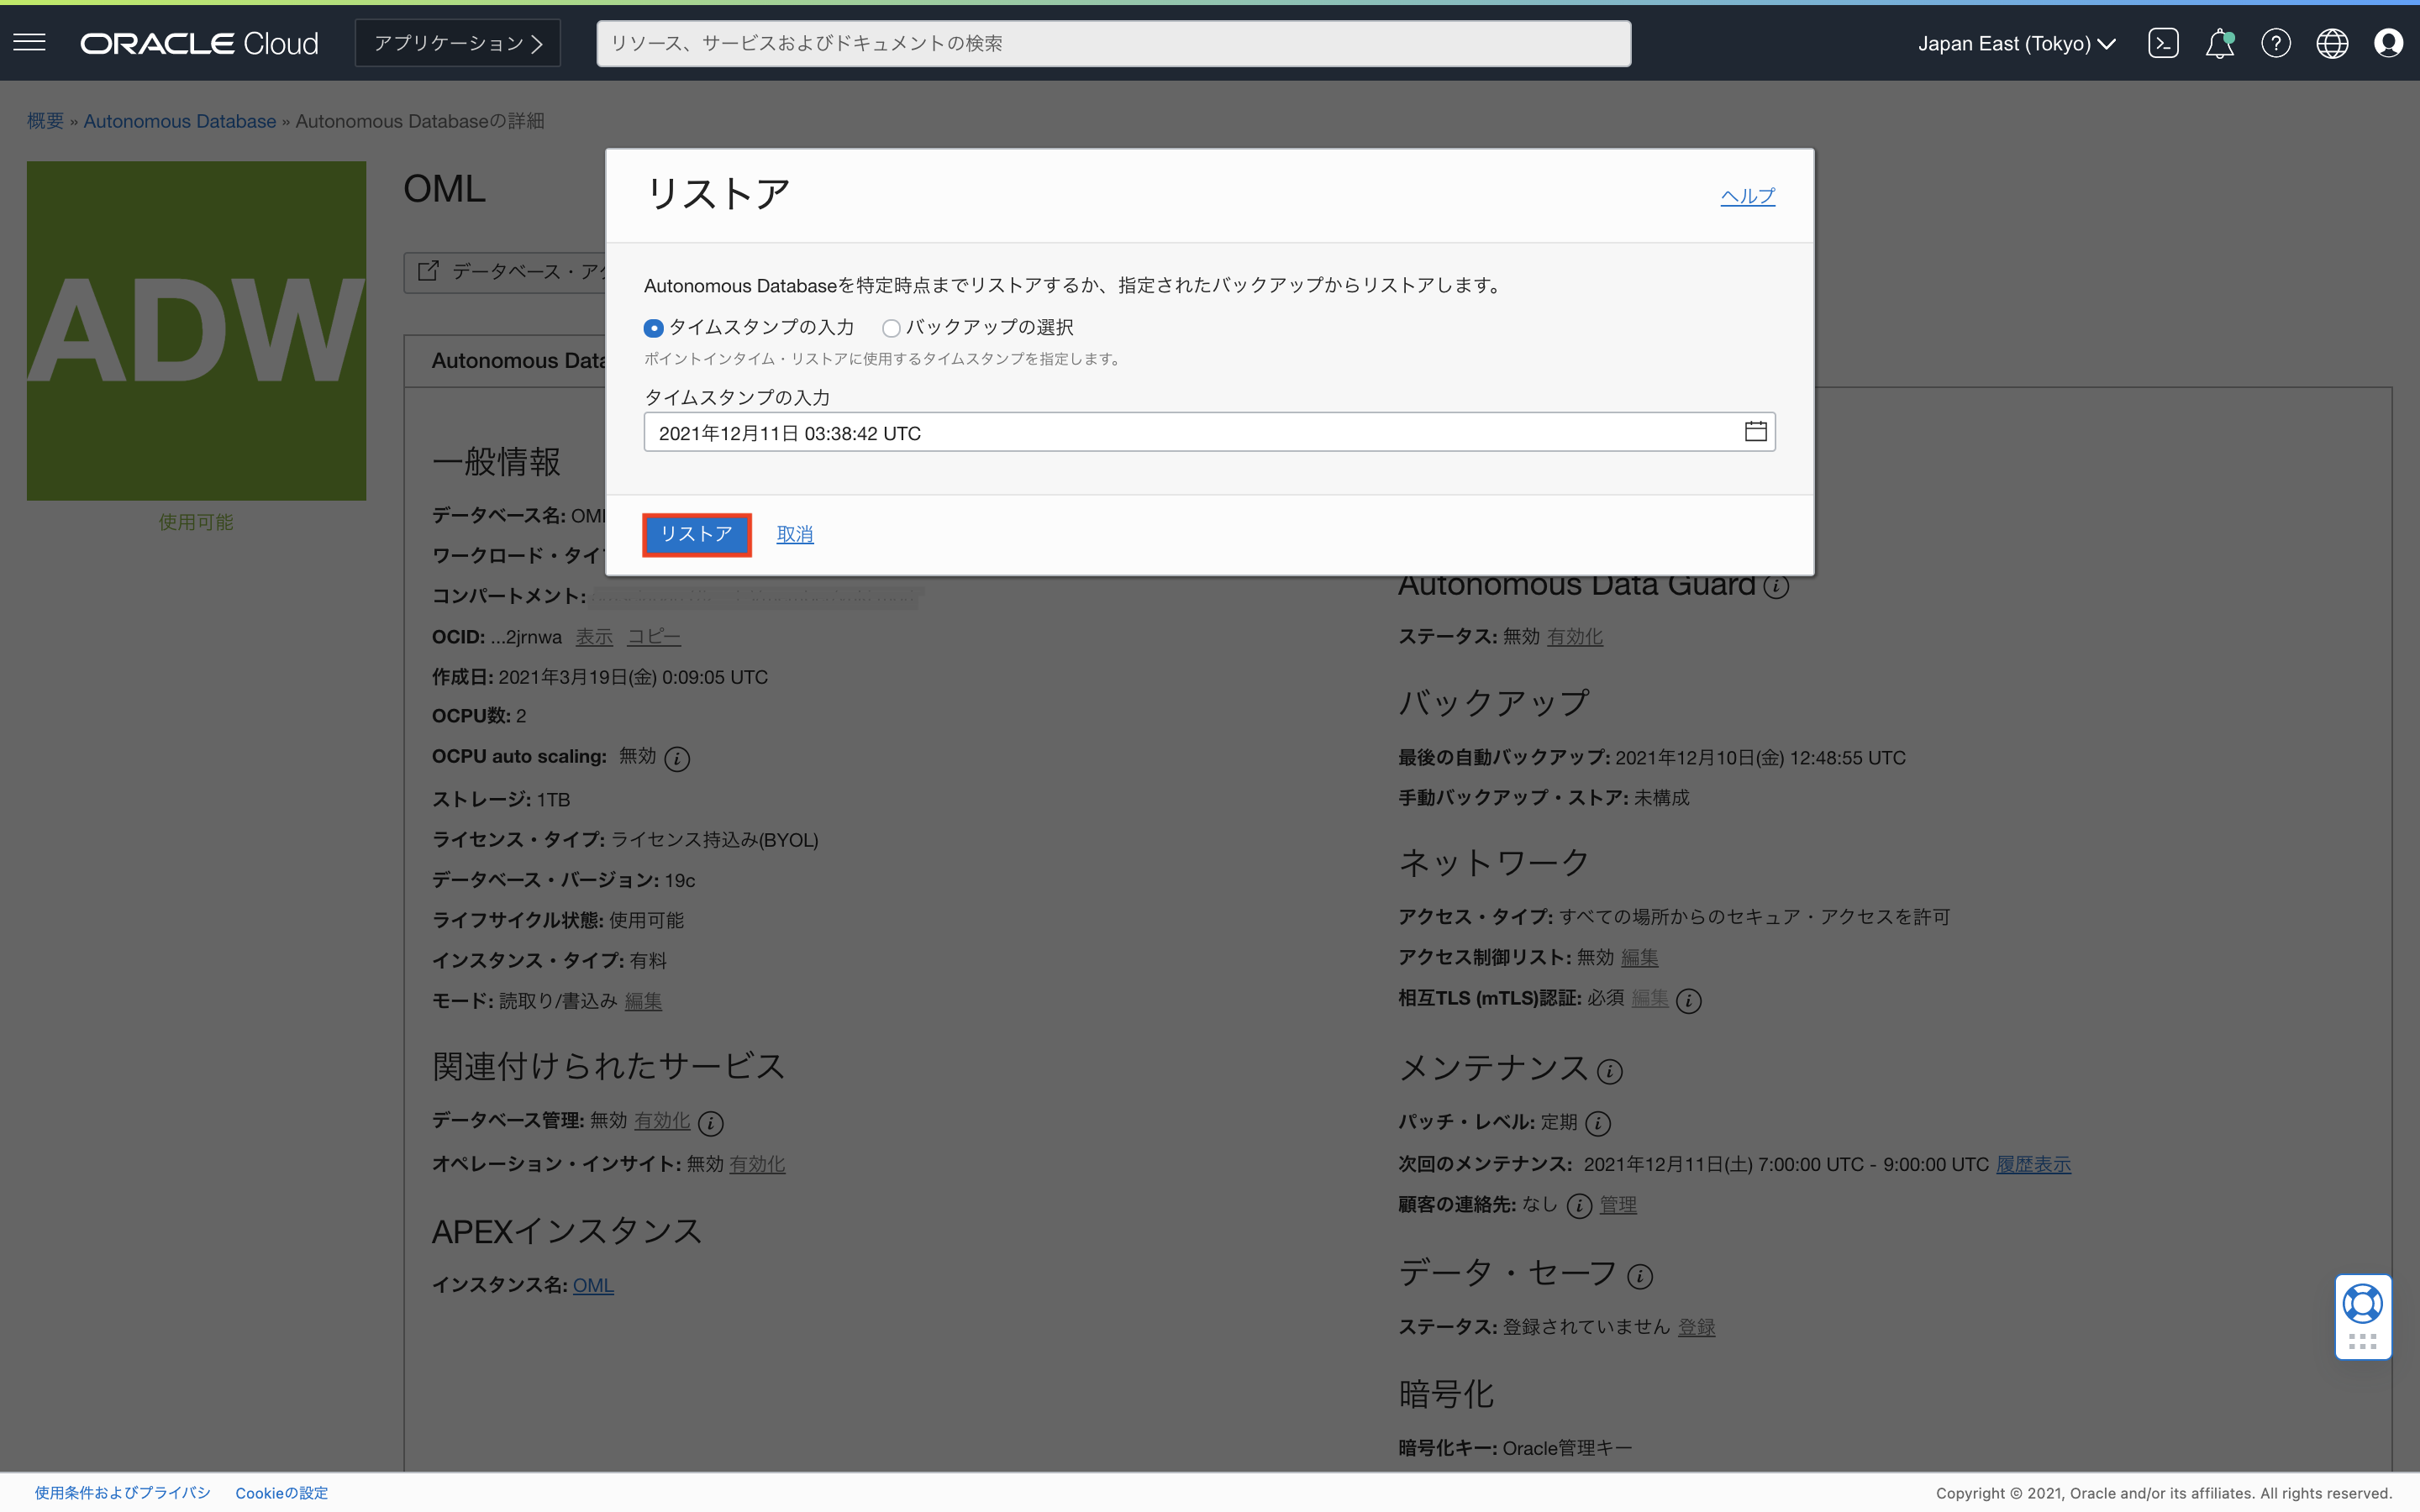
Task: Select the バックアップの選択 radio option
Action: tap(891, 328)
